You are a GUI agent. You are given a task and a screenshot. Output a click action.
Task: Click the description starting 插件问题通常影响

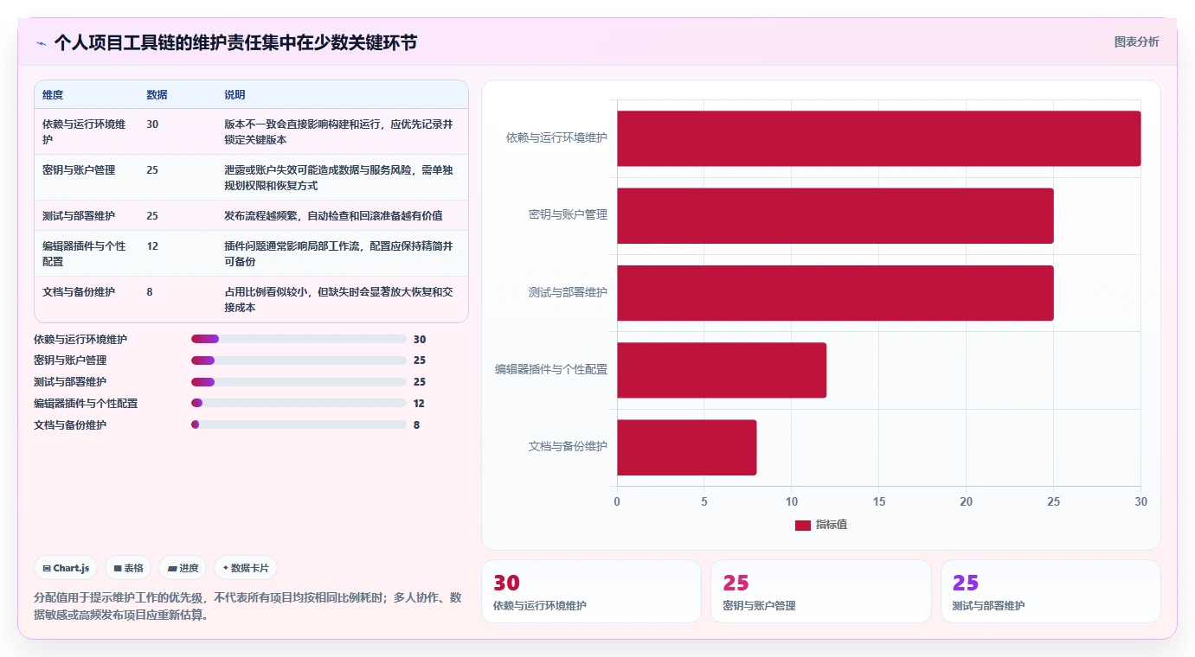[338, 253]
